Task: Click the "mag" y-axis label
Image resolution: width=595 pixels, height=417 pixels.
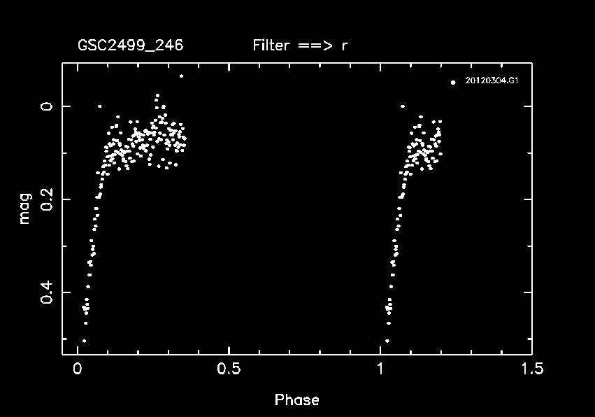Action: click(24, 208)
